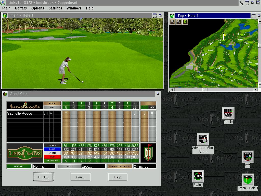Open the Help menu
This screenshot has width=261, height=196.
tap(89, 8)
